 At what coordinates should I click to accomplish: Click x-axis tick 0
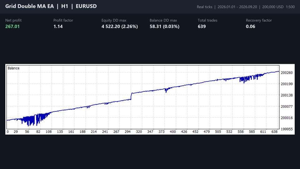7,132
